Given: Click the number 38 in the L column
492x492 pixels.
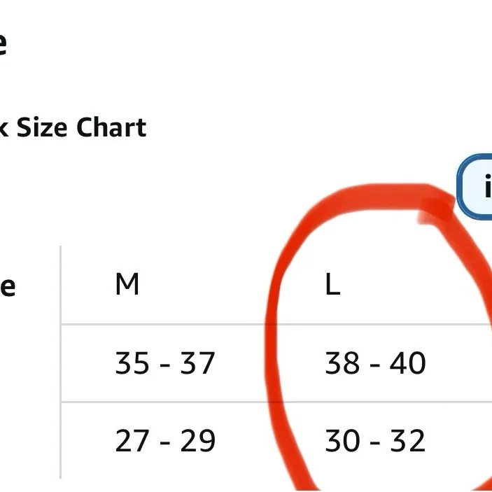Looking at the screenshot, I should [x=342, y=363].
